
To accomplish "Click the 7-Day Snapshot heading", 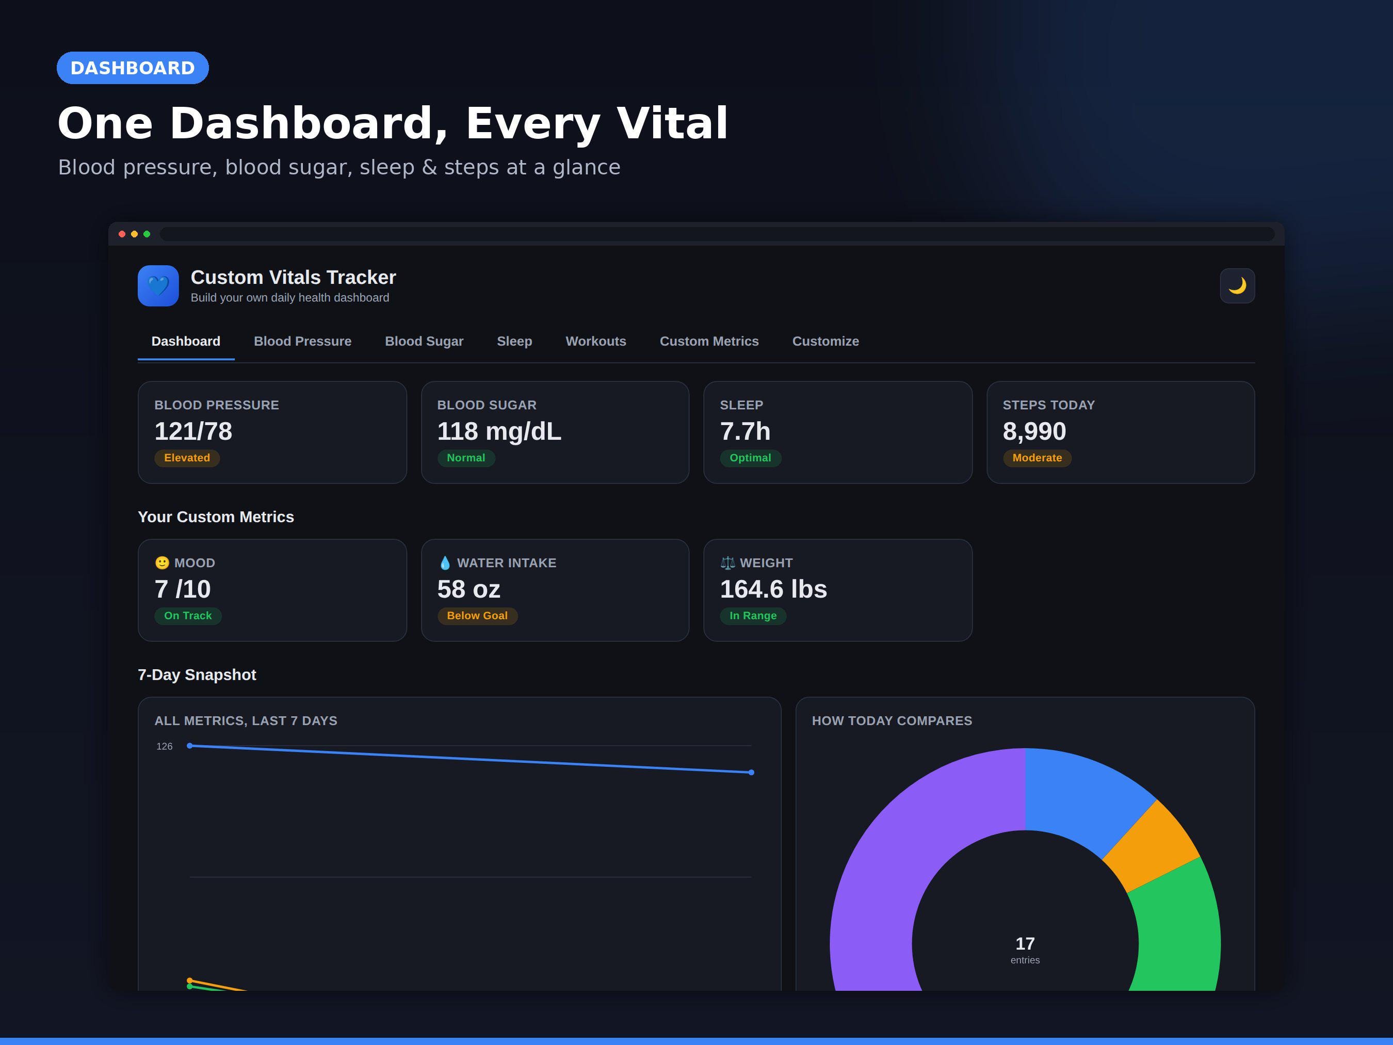I will (x=197, y=674).
